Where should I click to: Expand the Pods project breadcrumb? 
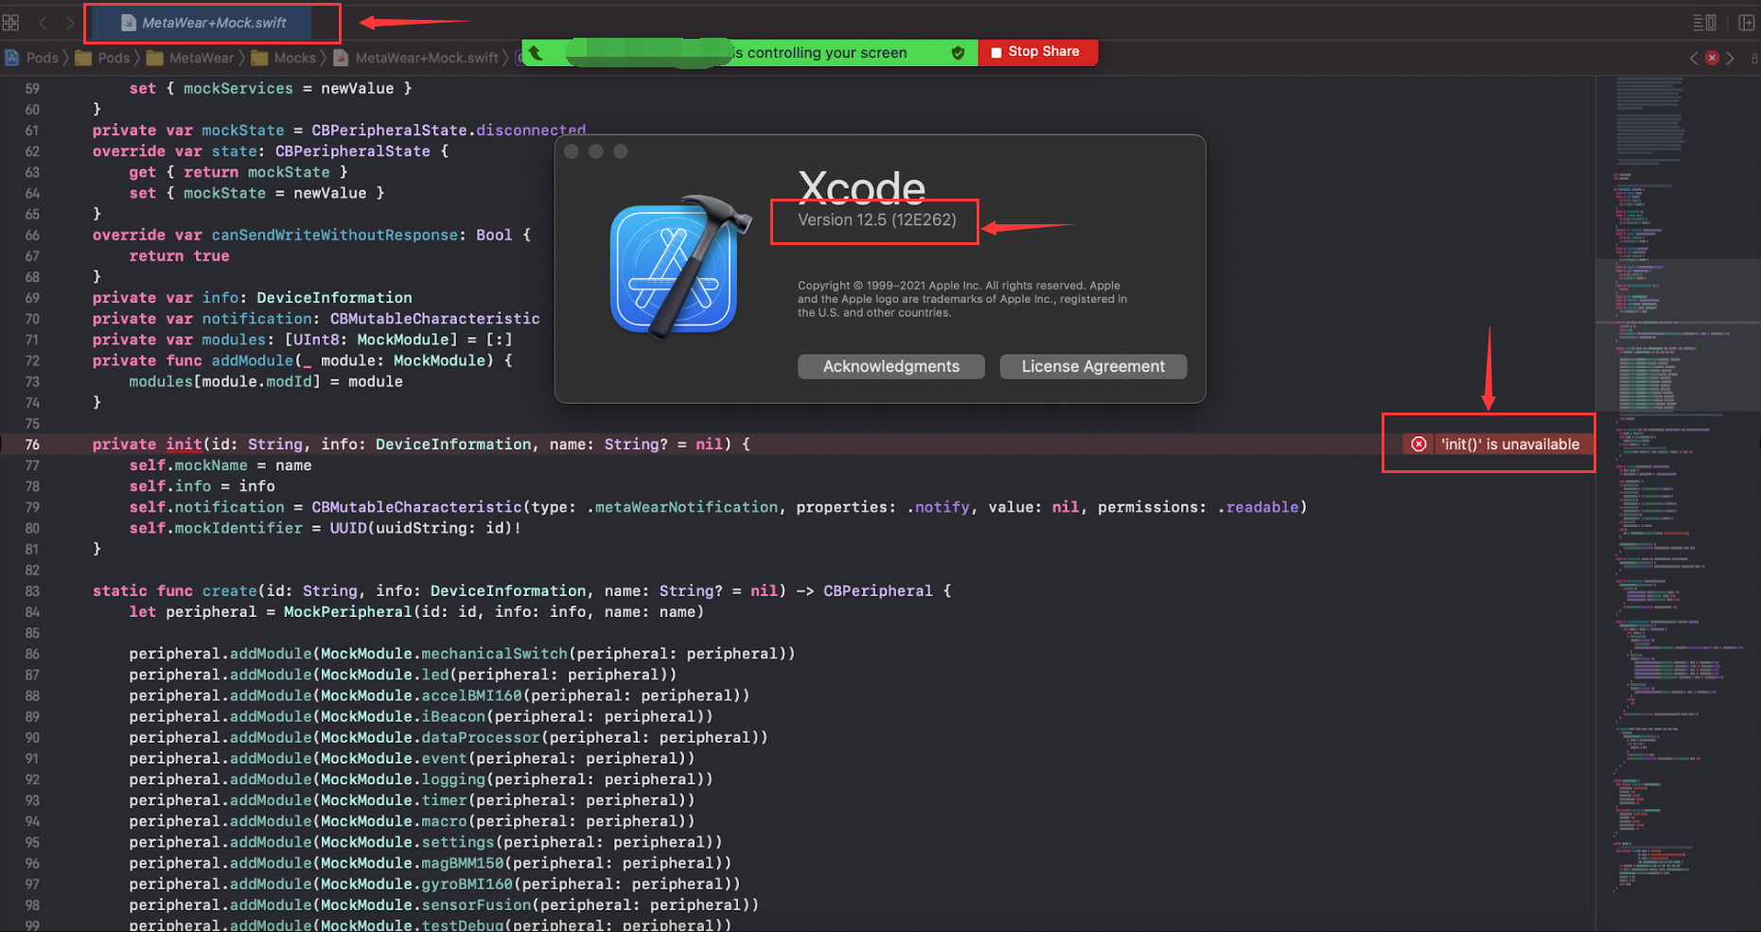[x=33, y=58]
